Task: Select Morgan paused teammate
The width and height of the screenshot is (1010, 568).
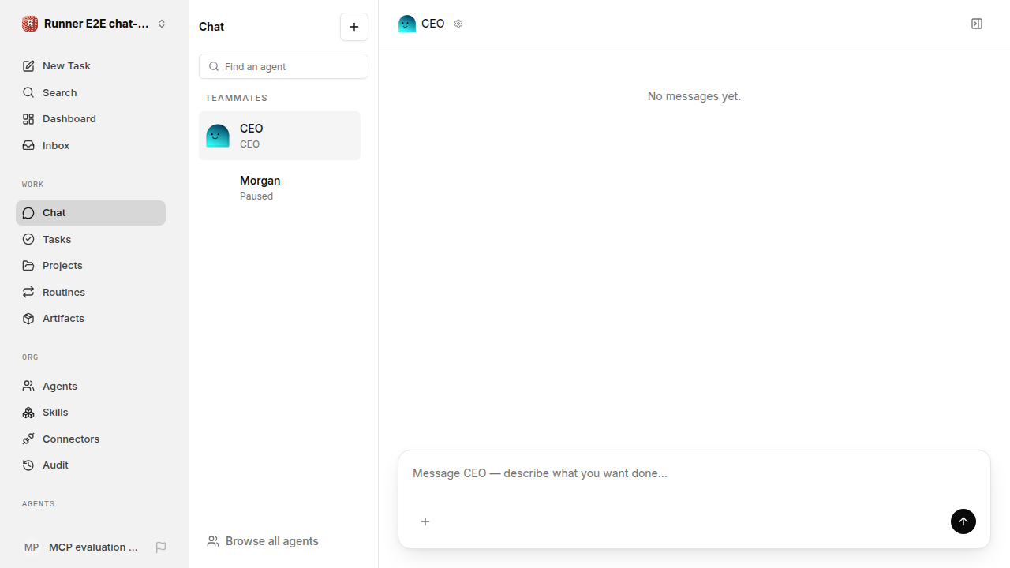Action: pyautogui.click(x=279, y=188)
